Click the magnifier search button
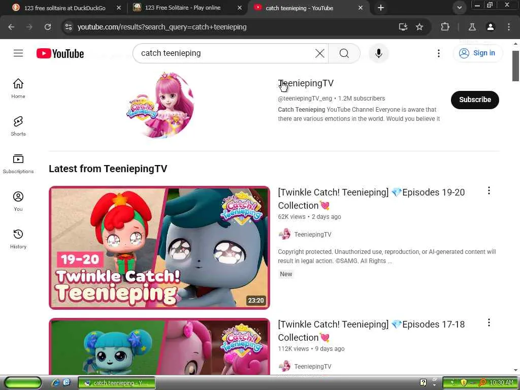 [344, 53]
